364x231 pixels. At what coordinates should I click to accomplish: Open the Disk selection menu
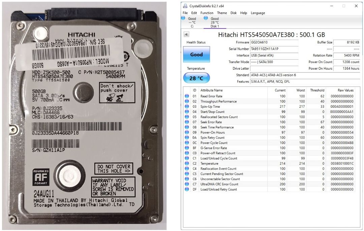[x=233, y=13]
